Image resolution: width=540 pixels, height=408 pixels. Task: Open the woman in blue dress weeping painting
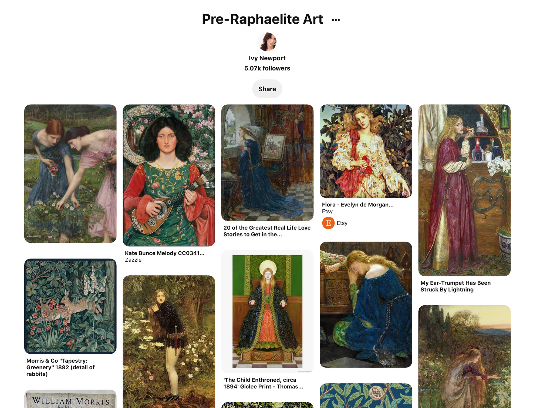[366, 305]
